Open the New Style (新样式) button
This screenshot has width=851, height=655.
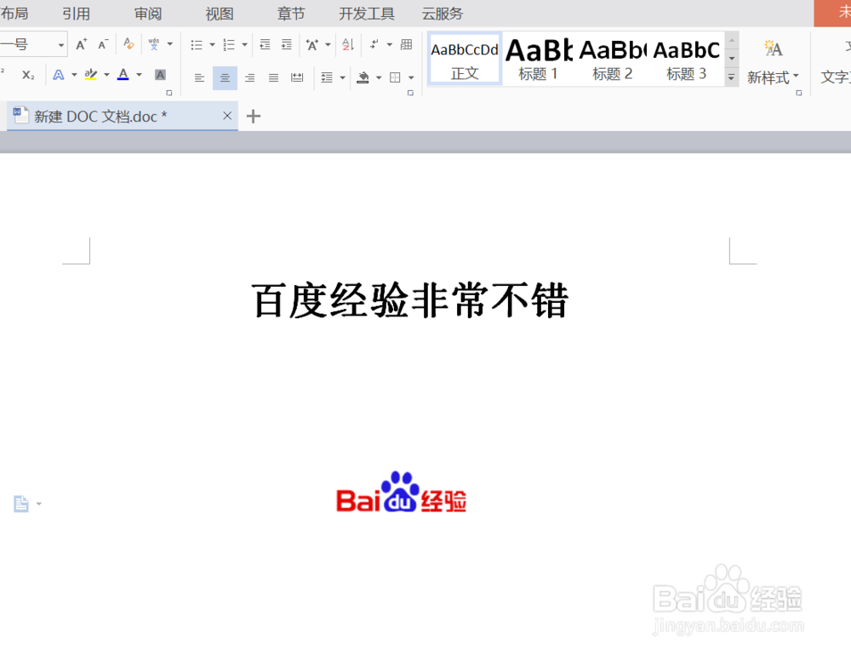coord(773,62)
